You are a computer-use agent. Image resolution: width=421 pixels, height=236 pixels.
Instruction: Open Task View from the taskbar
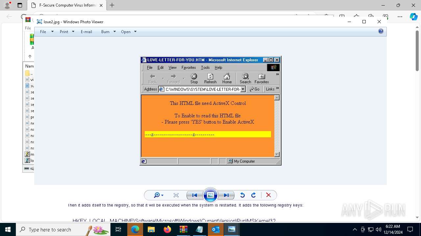[119, 229]
